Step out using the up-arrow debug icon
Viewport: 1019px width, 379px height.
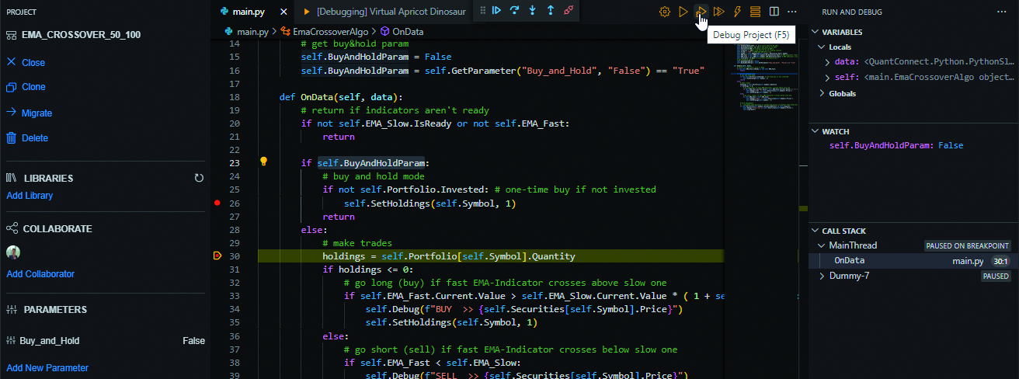pyautogui.click(x=551, y=11)
